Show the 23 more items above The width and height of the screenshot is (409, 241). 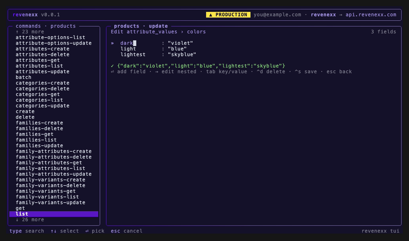click(x=30, y=32)
